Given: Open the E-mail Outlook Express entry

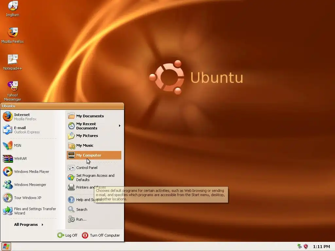Looking at the screenshot, I should [x=30, y=130].
